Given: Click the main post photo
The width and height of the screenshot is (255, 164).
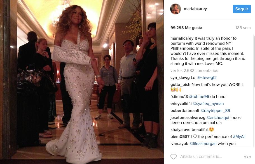Looking at the screenshot, I should (82, 82).
